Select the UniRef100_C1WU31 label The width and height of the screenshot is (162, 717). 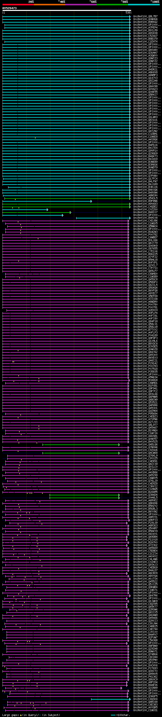(145, 711)
